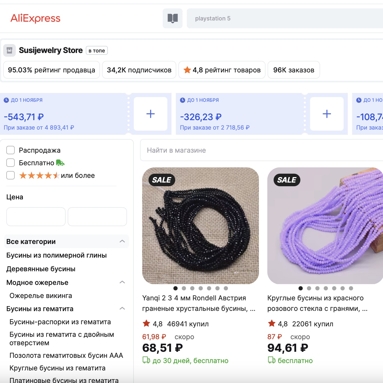Add the -543,71 ₽ coupon with plus
Screen dimensions: 383x383
pos(151,114)
